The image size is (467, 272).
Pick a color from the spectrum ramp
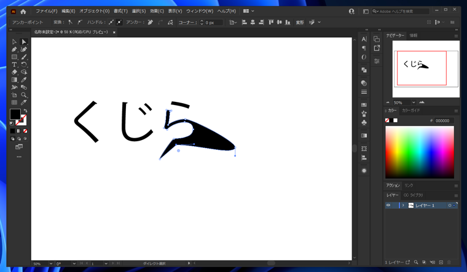pyautogui.click(x=420, y=152)
